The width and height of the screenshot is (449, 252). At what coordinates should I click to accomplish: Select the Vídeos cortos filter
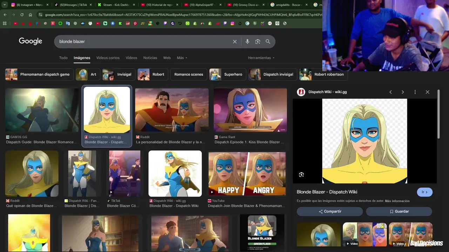click(x=108, y=58)
